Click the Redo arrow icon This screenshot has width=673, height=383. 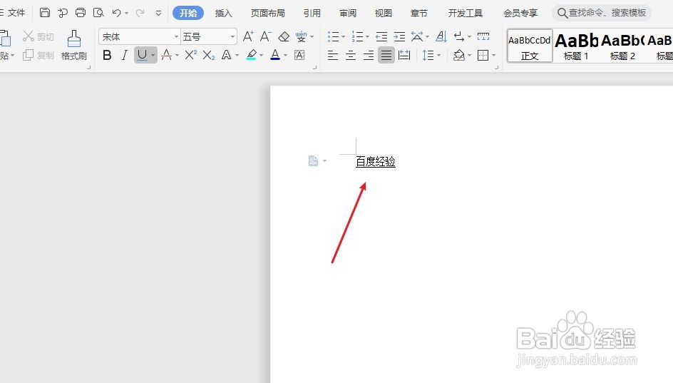click(x=140, y=13)
